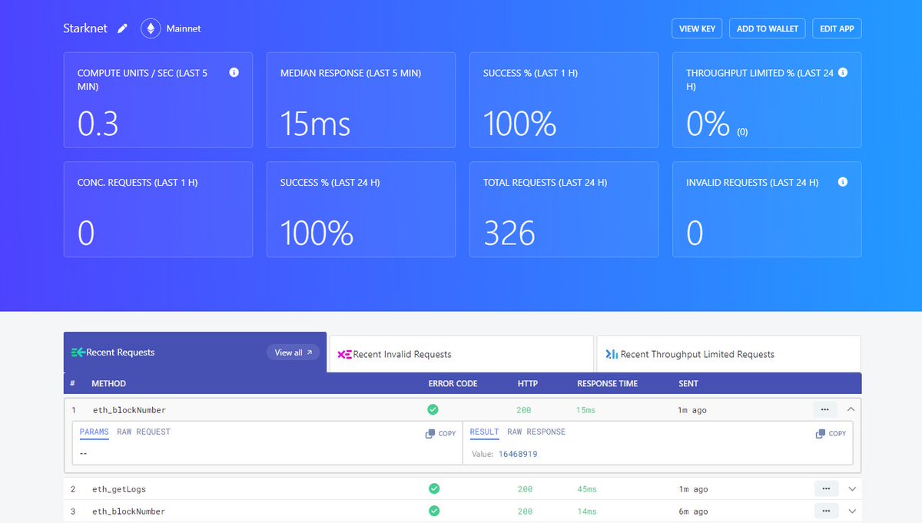Click the Ethereum logo next to Mainnet
The width and height of the screenshot is (922, 523).
151,28
